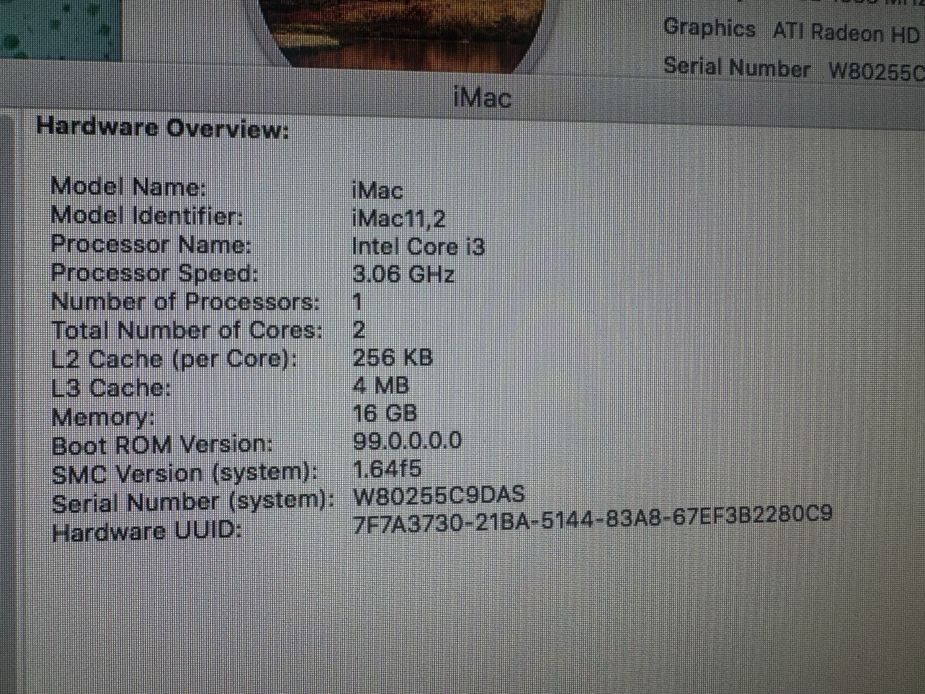The height and width of the screenshot is (694, 925).
Task: Click the L2 Cache (per Core) label
Action: point(174,359)
